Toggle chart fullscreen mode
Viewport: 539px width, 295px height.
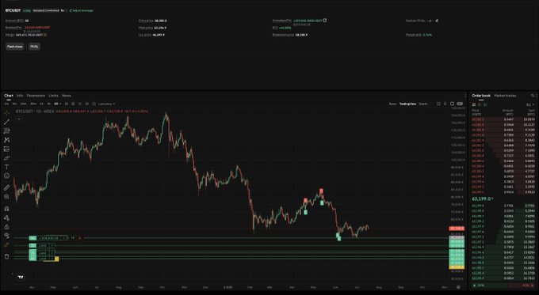(x=438, y=104)
